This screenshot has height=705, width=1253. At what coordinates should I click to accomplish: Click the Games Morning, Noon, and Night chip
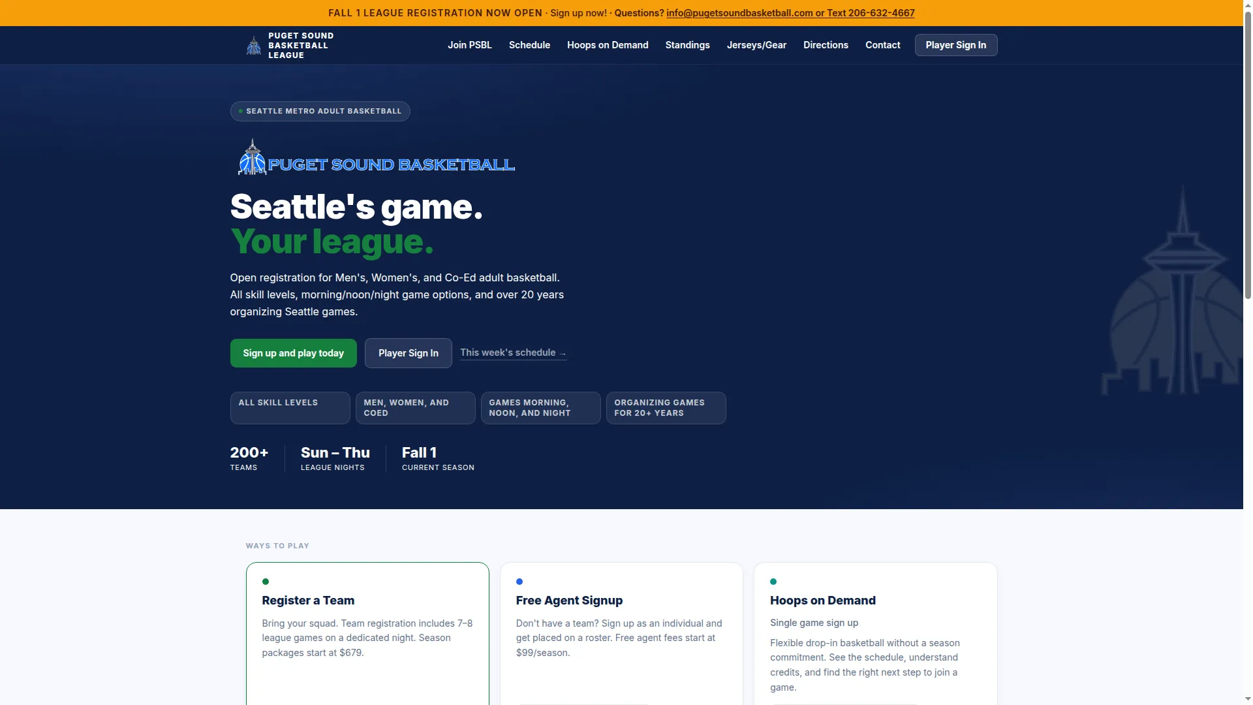point(540,408)
